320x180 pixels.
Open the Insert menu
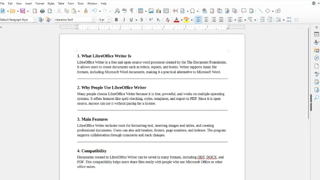coord(28,4)
